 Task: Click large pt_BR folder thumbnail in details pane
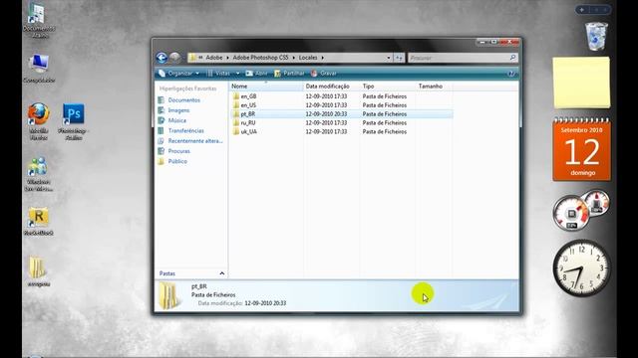tap(169, 295)
